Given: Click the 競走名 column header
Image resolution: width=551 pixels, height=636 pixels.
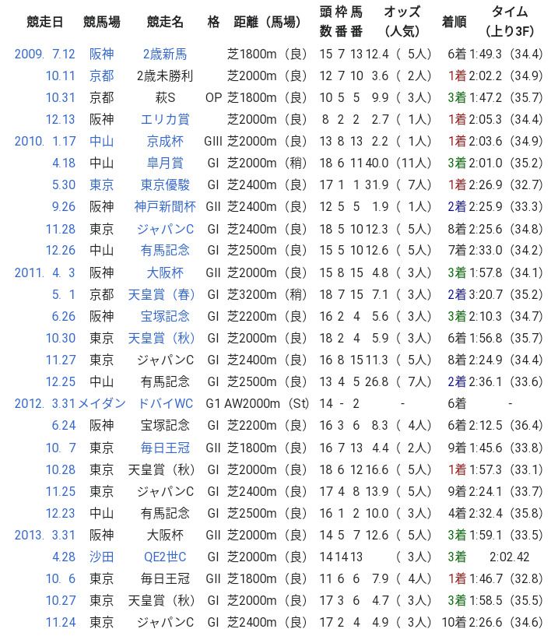Looking at the screenshot, I should (165, 22).
